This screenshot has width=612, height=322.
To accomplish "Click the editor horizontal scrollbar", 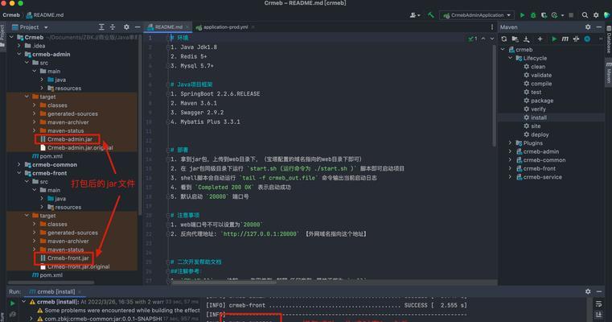I will [x=224, y=282].
